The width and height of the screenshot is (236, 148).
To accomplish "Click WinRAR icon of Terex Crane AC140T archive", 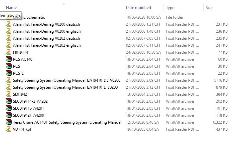I will pyautogui.click(x=9, y=122).
